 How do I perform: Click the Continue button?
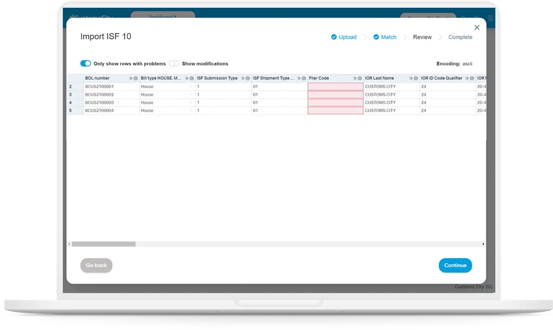pyautogui.click(x=455, y=265)
